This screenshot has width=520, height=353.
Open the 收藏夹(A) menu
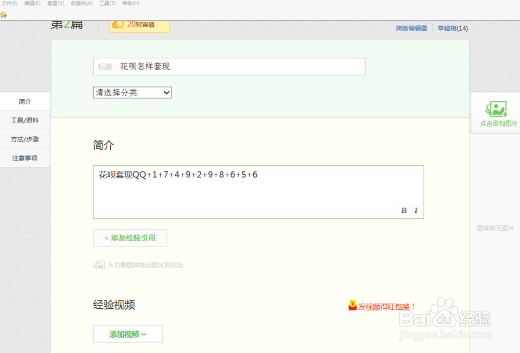tap(81, 3)
